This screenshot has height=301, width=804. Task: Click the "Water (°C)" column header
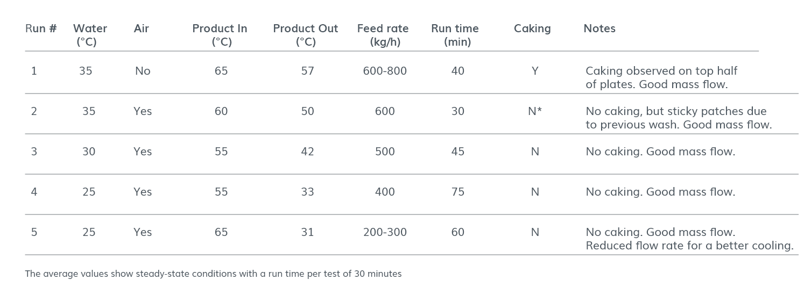[x=90, y=35]
